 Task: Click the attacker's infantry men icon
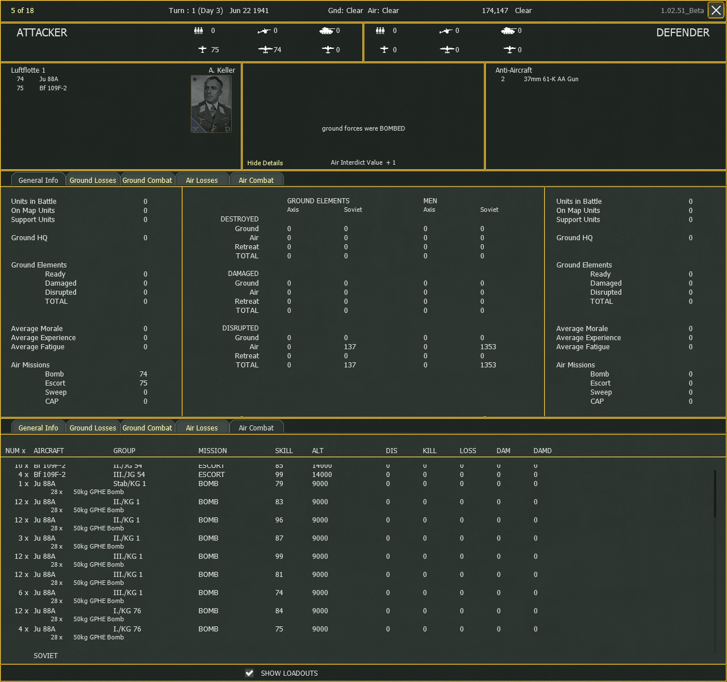(x=198, y=31)
